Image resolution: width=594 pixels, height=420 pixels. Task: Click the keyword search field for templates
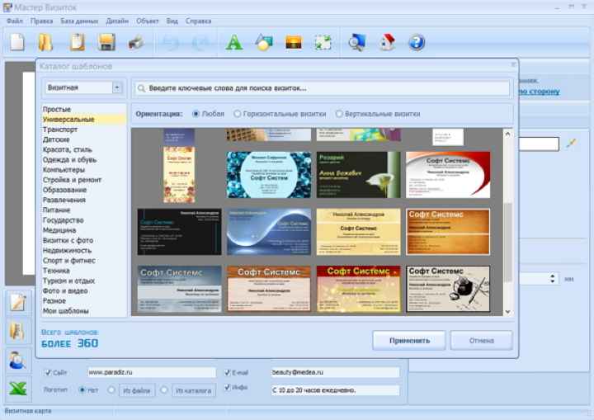[x=322, y=87]
